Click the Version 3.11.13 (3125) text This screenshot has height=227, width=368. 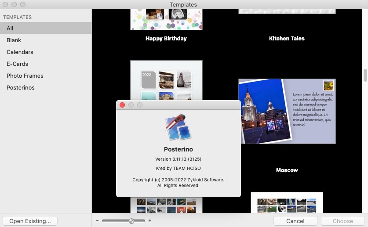tap(179, 159)
